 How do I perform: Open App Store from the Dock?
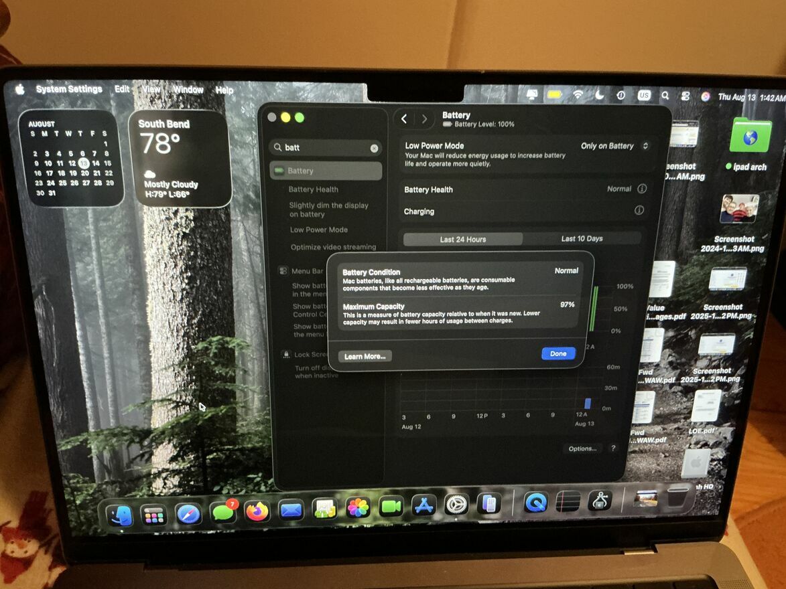(x=424, y=506)
